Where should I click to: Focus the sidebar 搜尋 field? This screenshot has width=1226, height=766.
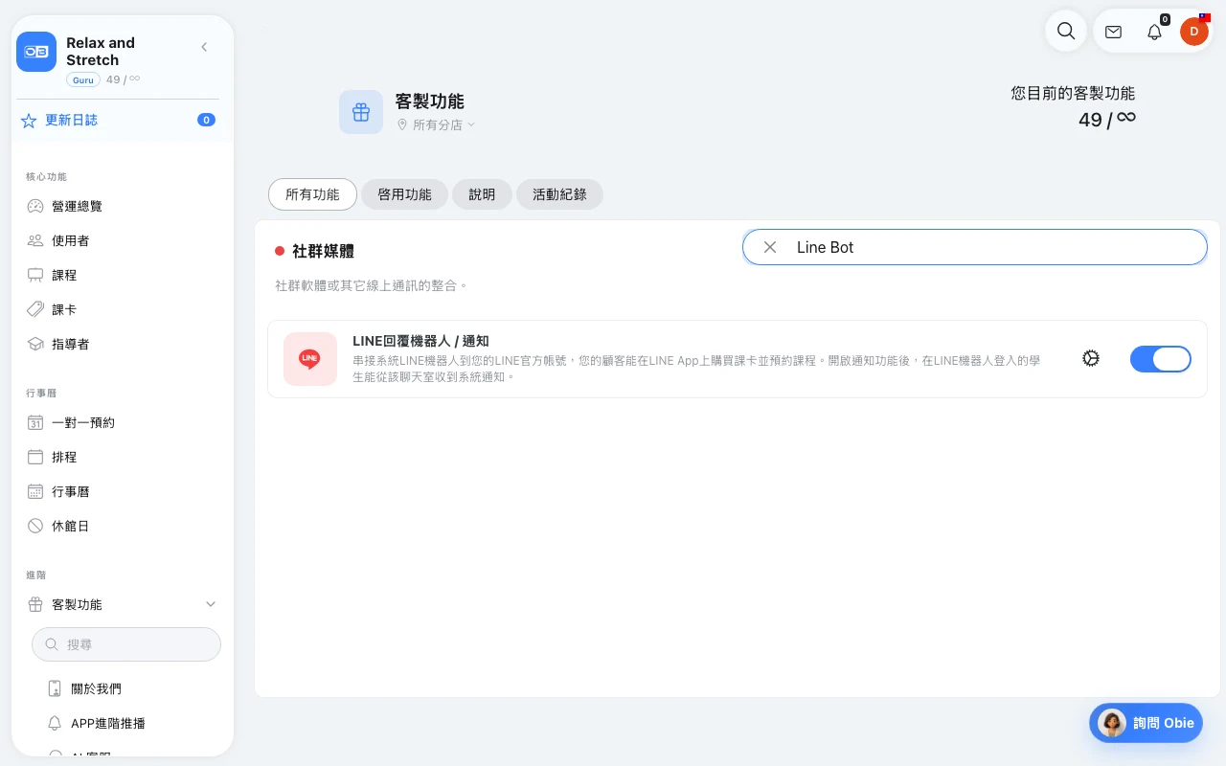point(126,644)
